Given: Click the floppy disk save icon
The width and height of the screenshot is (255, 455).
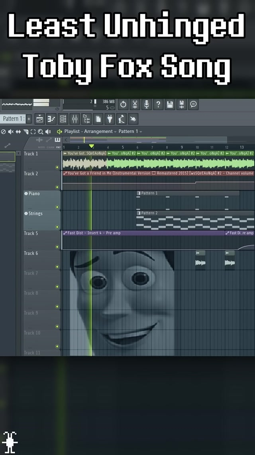Looking at the screenshot, I should tap(170, 105).
